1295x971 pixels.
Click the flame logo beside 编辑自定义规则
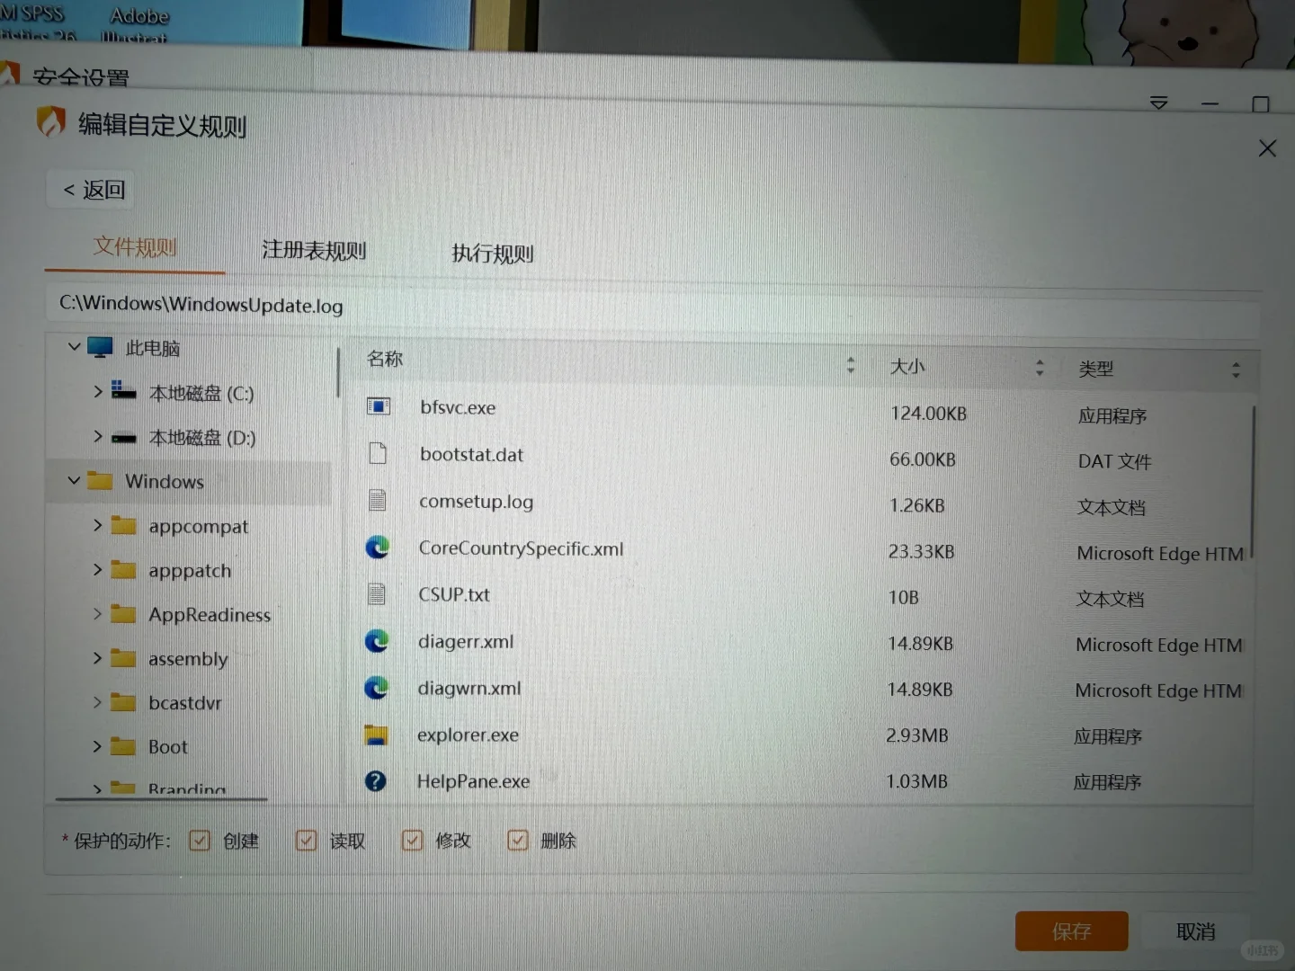(x=51, y=120)
